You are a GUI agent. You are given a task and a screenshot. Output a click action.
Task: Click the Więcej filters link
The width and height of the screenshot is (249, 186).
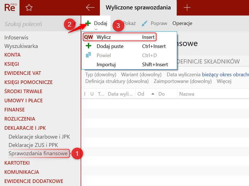(224, 81)
